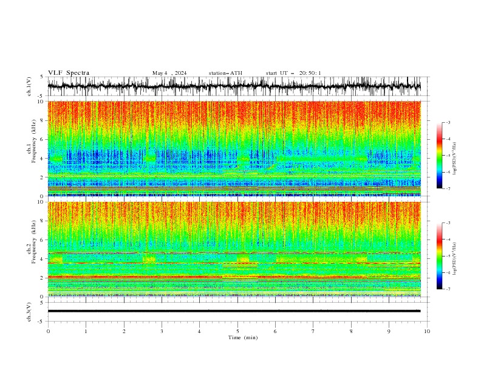Screen dimensions: 481x372
Task: Click the "10" label on the time axis
Action: tap(427, 331)
